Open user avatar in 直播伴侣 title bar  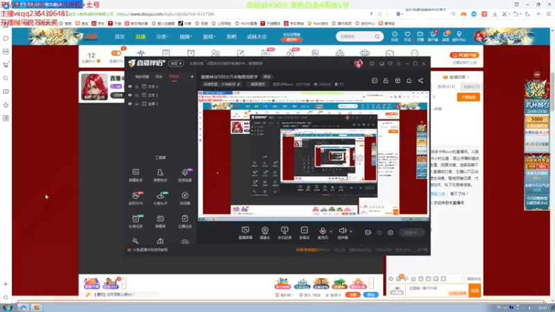click(358, 64)
